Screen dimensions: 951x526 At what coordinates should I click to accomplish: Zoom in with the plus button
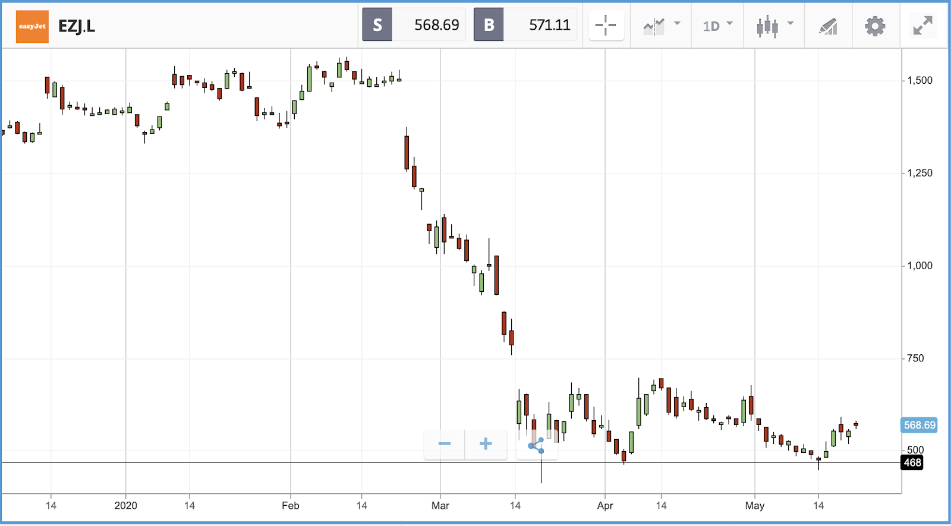tap(486, 444)
